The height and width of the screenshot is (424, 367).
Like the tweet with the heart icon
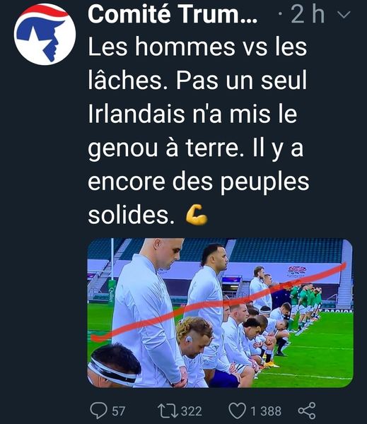tap(238, 411)
